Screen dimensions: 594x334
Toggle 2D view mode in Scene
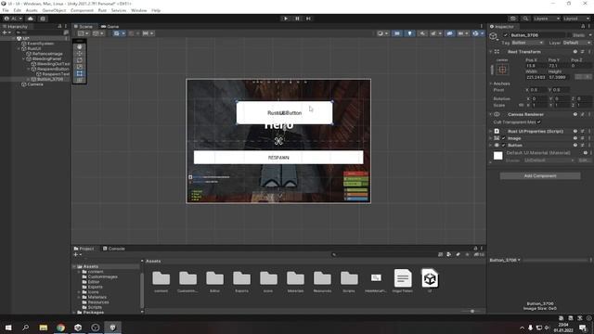coord(397,33)
